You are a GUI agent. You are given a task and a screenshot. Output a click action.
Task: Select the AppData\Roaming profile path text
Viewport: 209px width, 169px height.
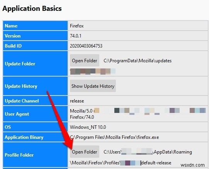173,152
